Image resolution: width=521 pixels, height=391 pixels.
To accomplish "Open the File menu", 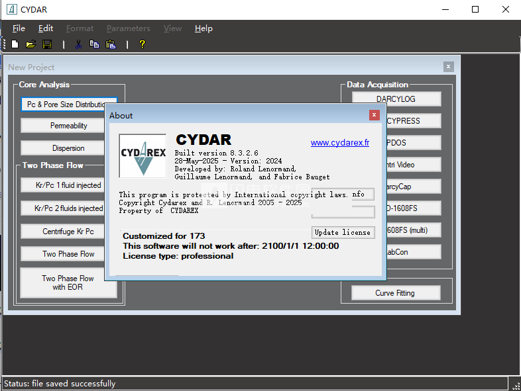I will click(x=19, y=28).
